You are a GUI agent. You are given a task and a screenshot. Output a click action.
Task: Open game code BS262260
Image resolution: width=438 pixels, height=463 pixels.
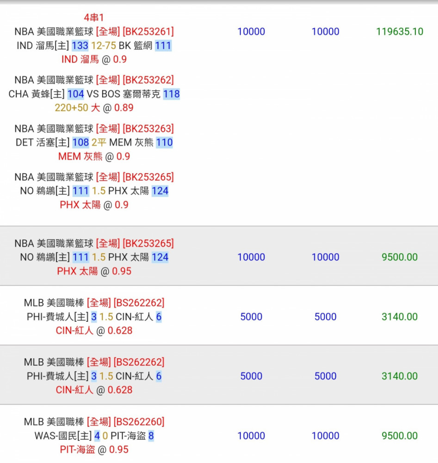pos(139,422)
